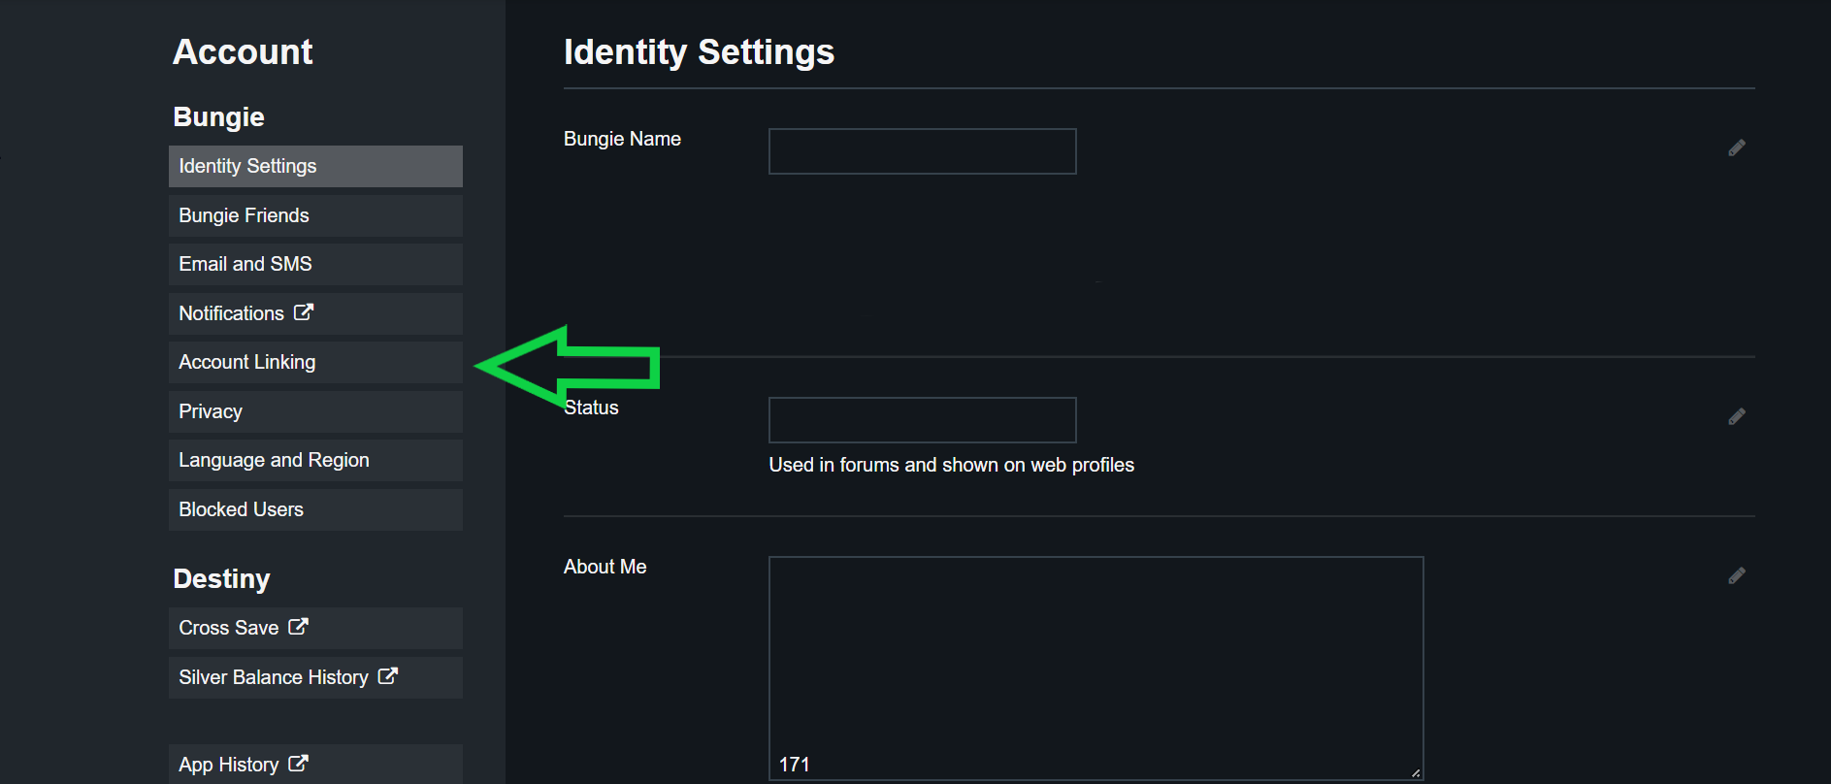Go to Email and SMS settings
This screenshot has width=1831, height=784.
(314, 264)
